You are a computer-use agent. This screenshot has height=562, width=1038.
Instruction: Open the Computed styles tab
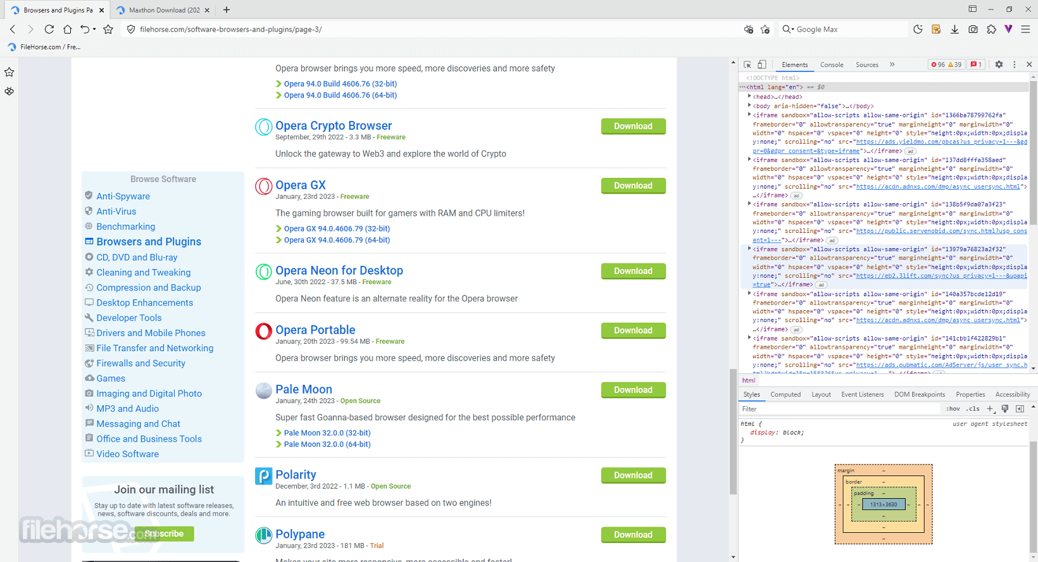(x=785, y=394)
